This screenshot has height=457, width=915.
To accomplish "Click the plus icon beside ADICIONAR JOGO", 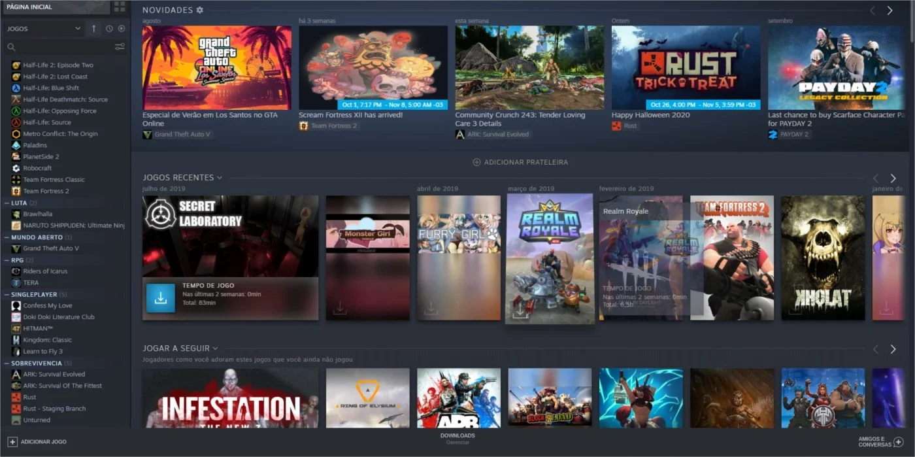I will pyautogui.click(x=12, y=442).
